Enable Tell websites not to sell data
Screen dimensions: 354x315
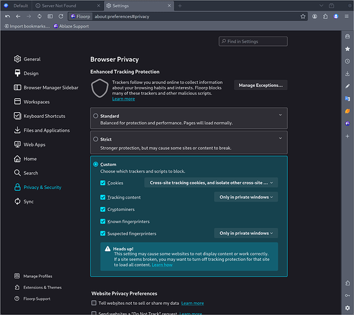93,303
